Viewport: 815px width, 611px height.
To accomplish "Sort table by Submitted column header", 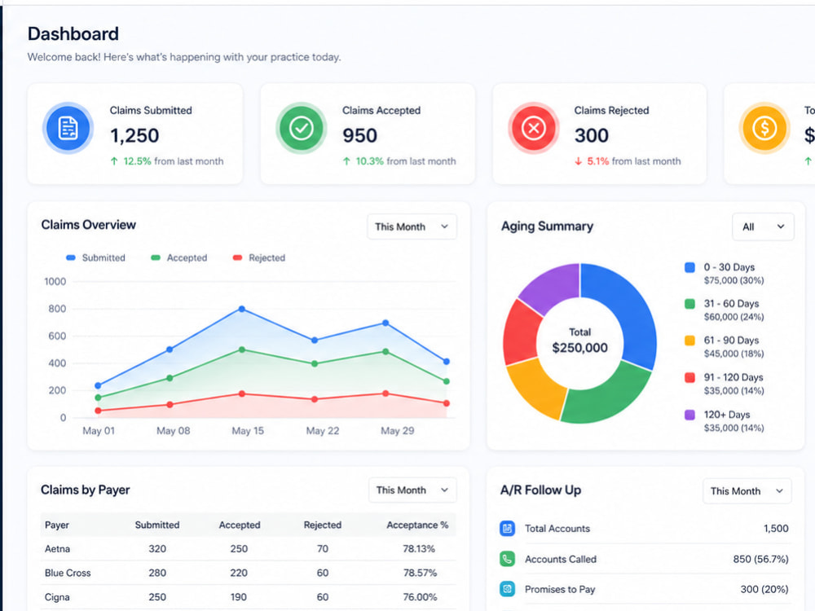I will [157, 525].
